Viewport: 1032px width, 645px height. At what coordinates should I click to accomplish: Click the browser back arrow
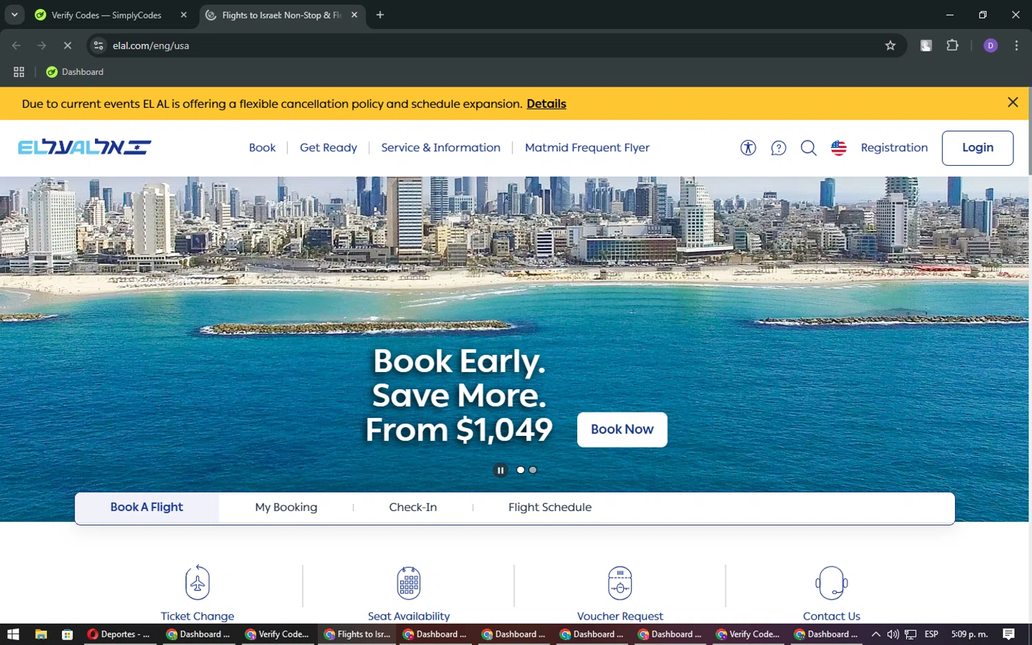[17, 45]
